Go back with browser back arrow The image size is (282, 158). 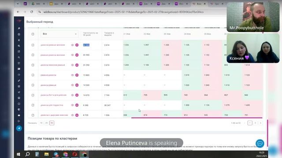[18, 12]
